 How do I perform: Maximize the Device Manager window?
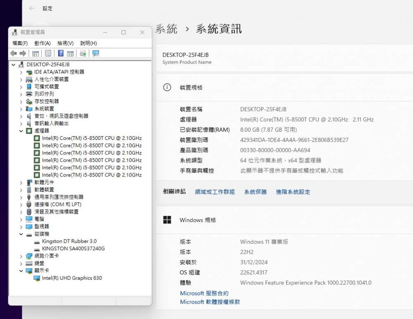coord(123,32)
